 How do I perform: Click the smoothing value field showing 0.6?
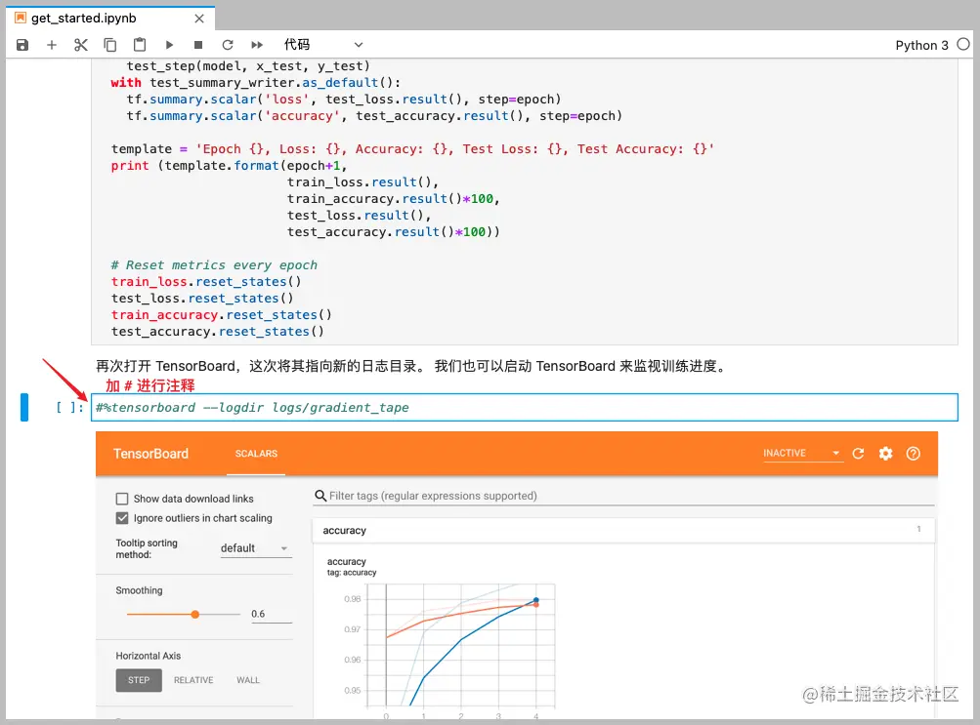coord(272,614)
